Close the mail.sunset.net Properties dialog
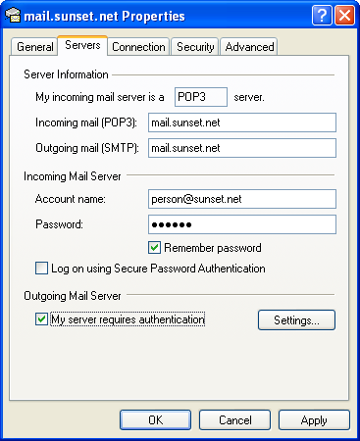 (344, 15)
